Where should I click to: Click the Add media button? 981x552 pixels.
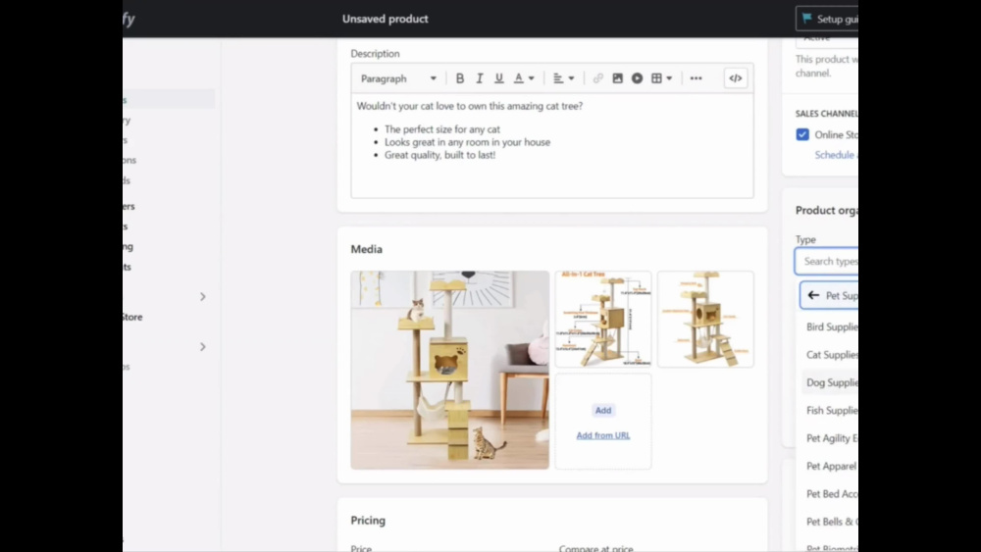603,410
